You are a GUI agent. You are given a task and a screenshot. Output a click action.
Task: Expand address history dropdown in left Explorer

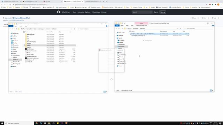(71, 29)
